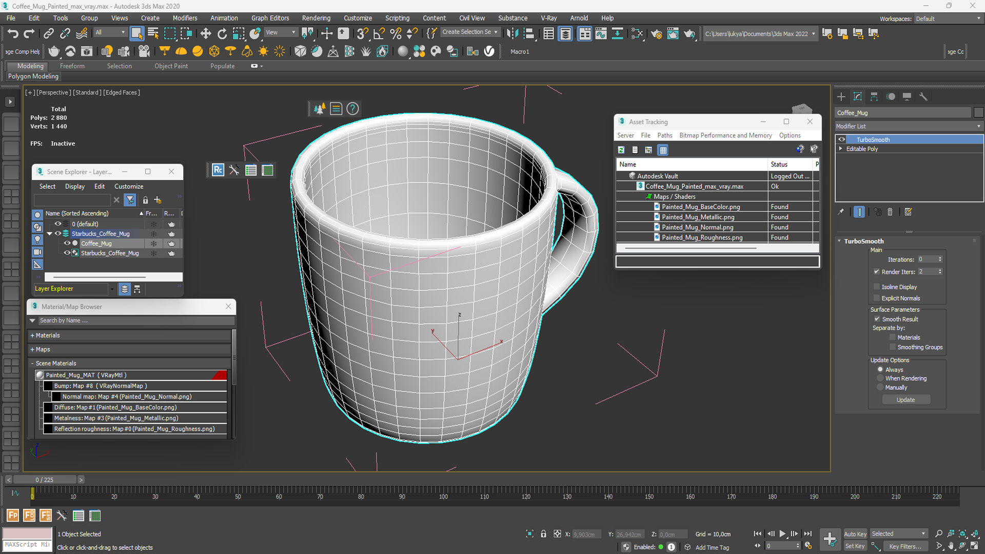985x554 pixels.
Task: Click the Refresh icon in Asset Tracking
Action: [x=621, y=150]
